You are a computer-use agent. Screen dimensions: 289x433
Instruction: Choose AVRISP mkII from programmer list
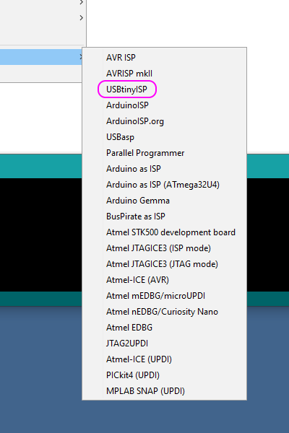(x=164, y=74)
